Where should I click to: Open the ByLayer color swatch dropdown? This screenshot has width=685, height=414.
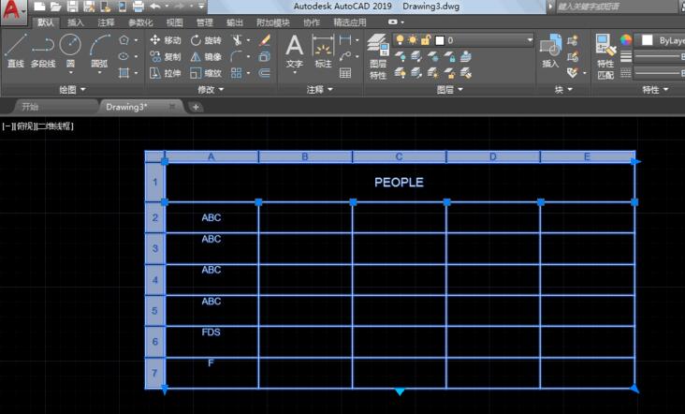(660, 40)
